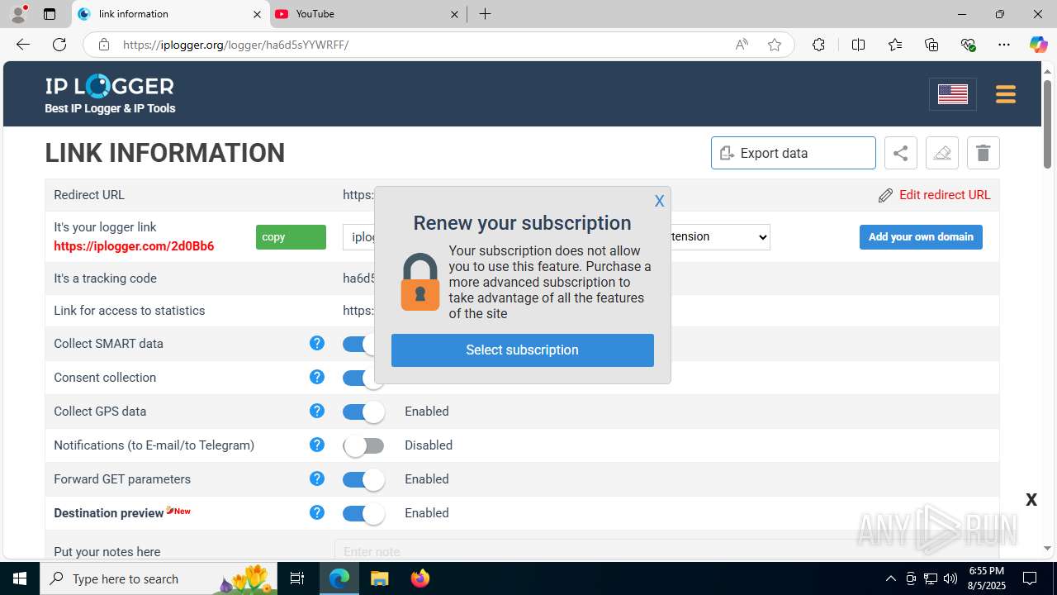Open the extension dropdown for logger link
The width and height of the screenshot is (1057, 595).
(x=720, y=237)
